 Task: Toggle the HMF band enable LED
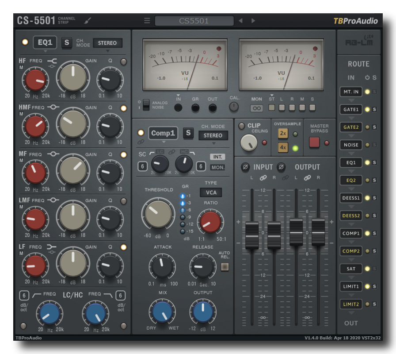(123, 108)
